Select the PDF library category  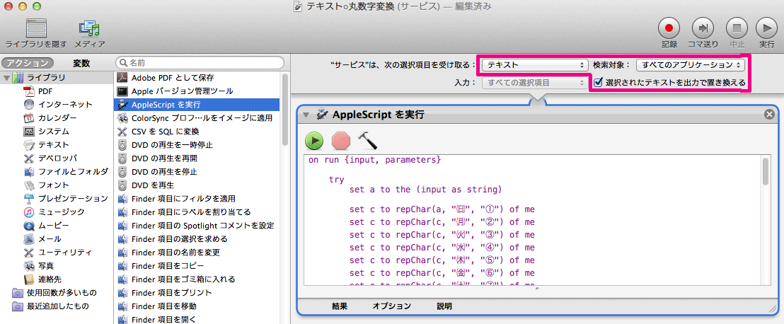pos(45,91)
